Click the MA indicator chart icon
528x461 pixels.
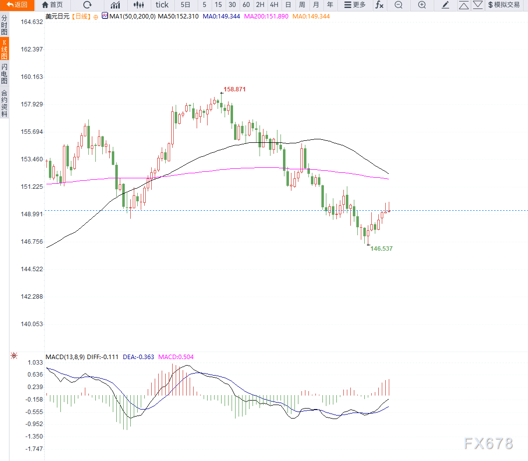(105, 15)
